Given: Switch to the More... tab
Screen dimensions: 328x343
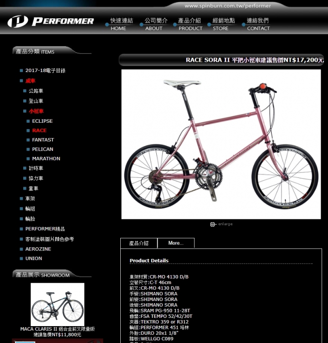Looking at the screenshot, I should pos(176,243).
